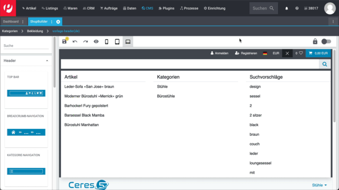Open the Plugins menu
The image size is (339, 190).
tap(166, 8)
